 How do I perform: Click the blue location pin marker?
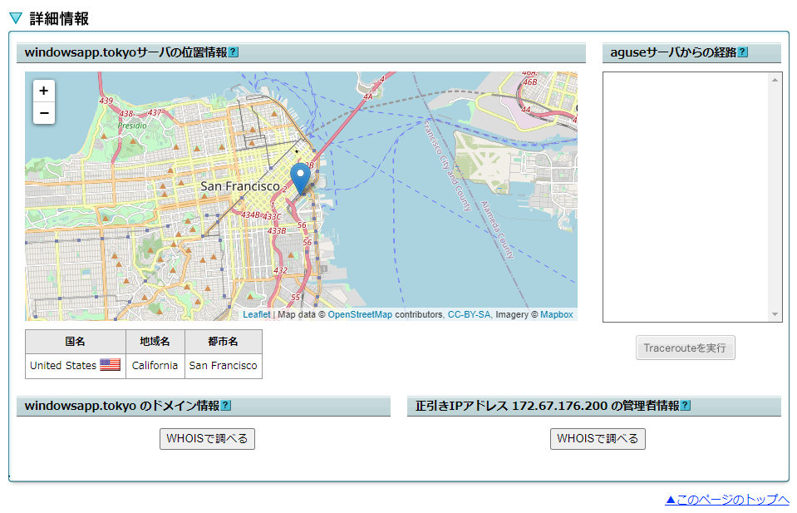(x=300, y=179)
